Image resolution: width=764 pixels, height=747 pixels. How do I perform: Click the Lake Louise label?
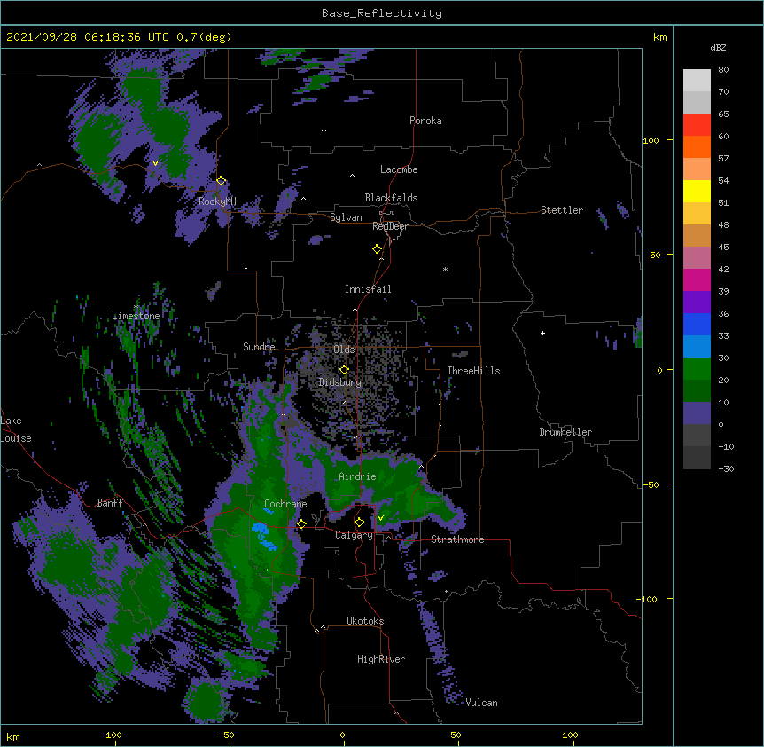pyautogui.click(x=16, y=429)
